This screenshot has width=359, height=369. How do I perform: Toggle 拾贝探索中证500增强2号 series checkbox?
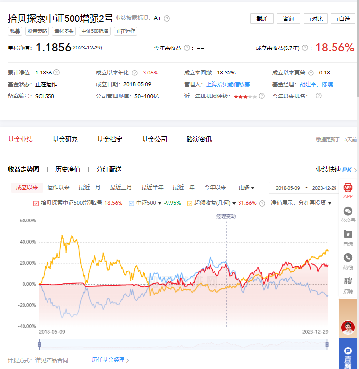click(36, 203)
